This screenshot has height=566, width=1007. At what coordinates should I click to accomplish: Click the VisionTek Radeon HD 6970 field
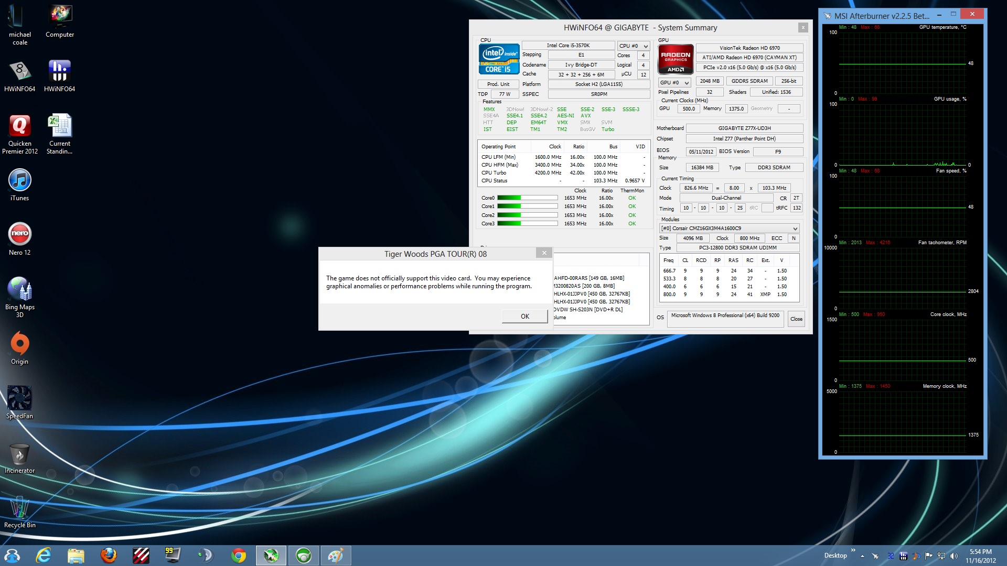[749, 48]
